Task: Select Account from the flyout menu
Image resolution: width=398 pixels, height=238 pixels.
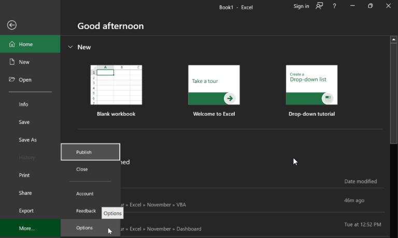Action: 85,194
